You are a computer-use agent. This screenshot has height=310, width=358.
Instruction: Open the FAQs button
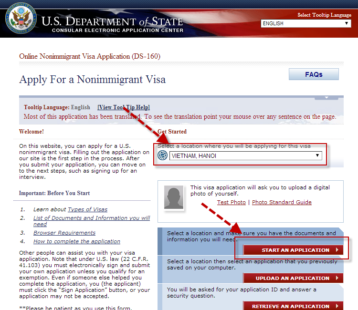click(x=314, y=74)
